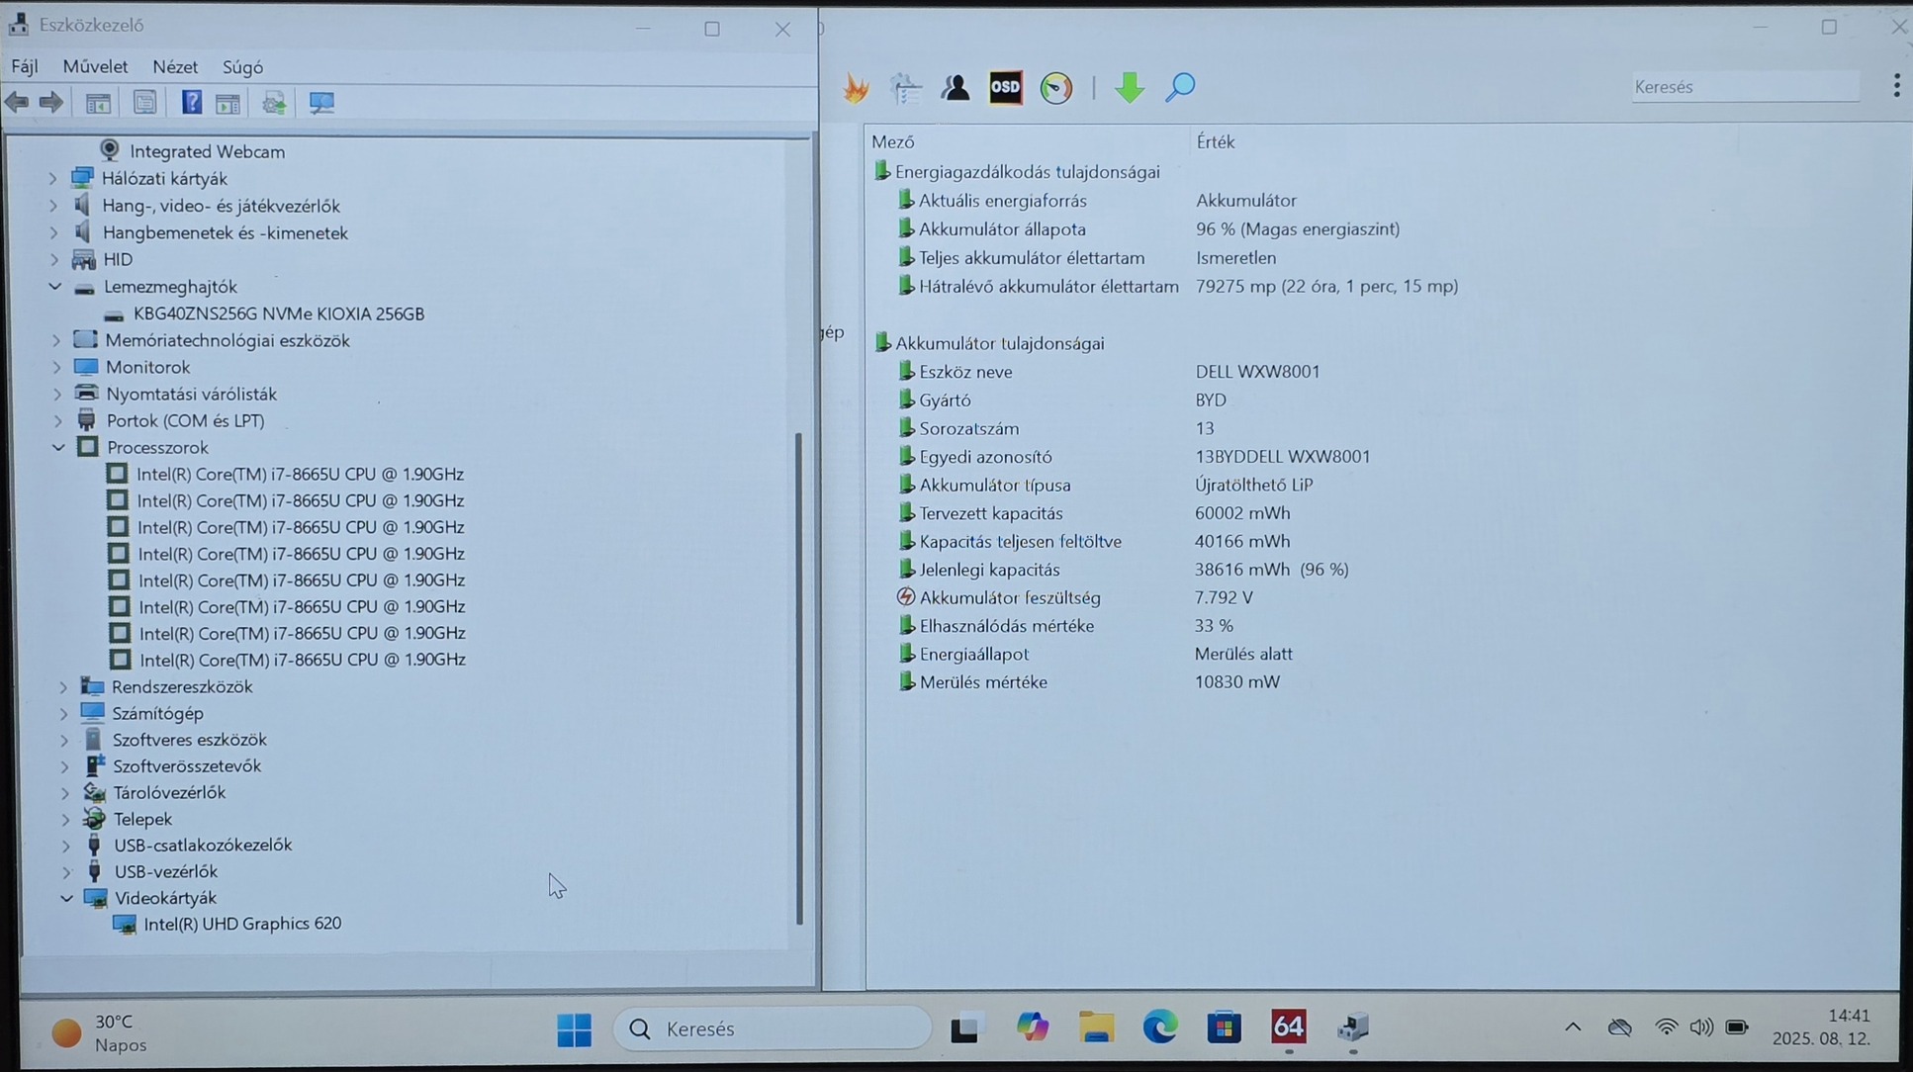The image size is (1913, 1072).
Task: Open the Művelet menu
Action: pos(95,66)
